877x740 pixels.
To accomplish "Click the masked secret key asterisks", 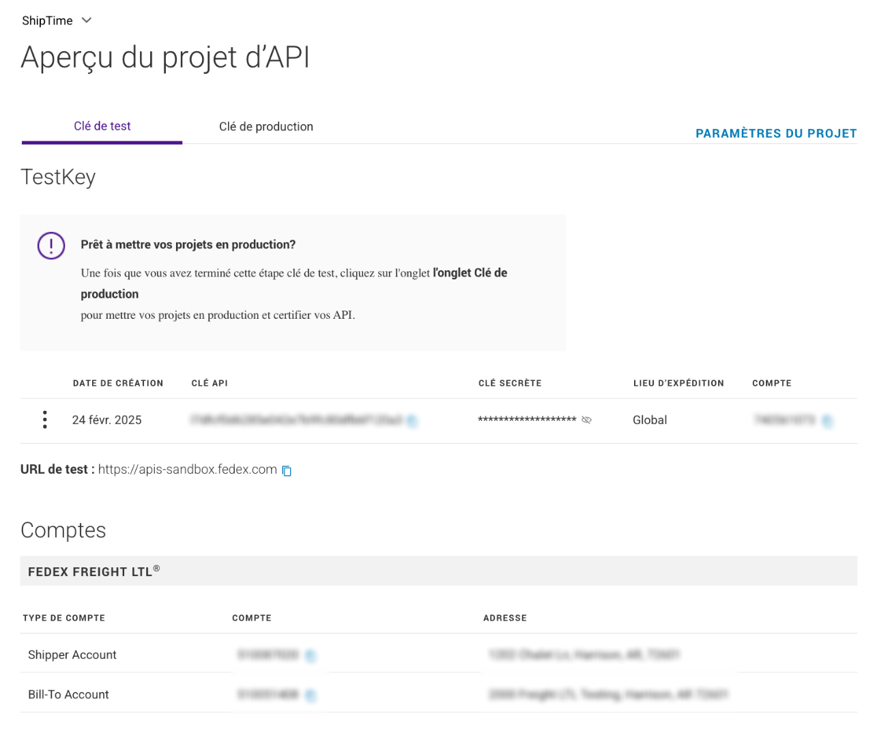I will 527,420.
